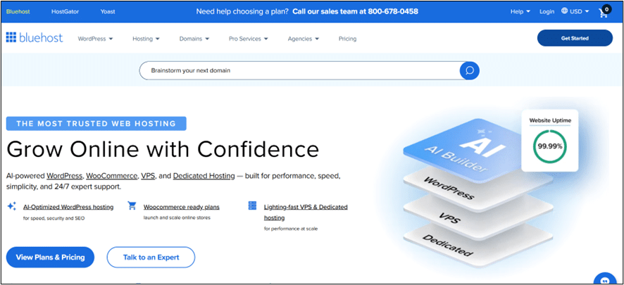Click THE MOST TRUSTED WEB HOSTING badge
This screenshot has height=285, width=624.
(96, 124)
